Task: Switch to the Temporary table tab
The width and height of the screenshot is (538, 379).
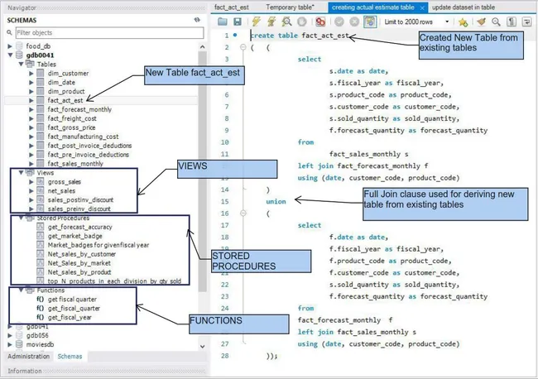Action: [290, 7]
